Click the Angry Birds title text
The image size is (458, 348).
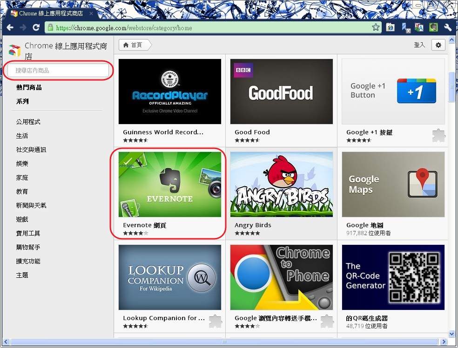point(253,225)
